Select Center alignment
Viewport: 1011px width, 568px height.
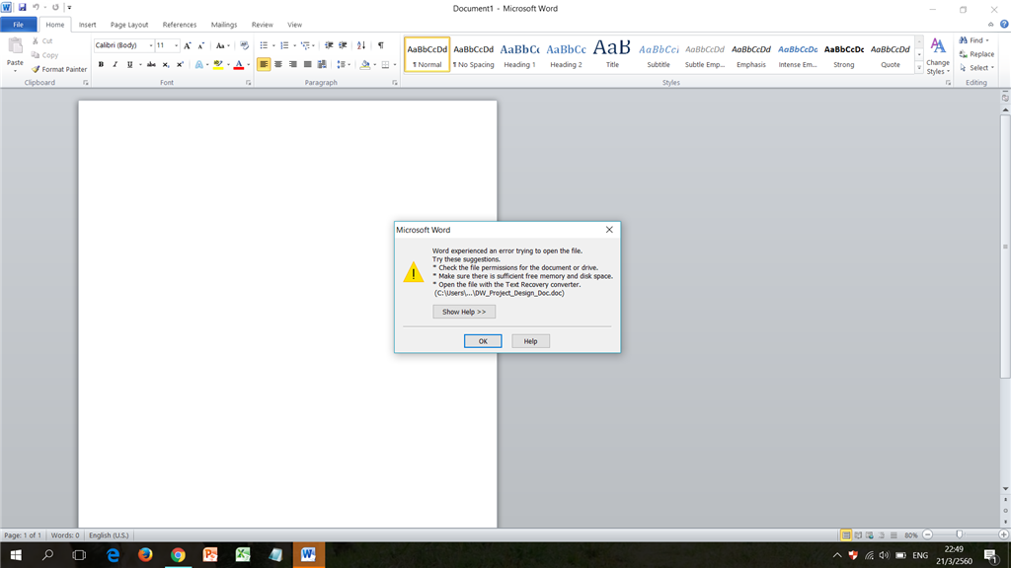pos(277,64)
